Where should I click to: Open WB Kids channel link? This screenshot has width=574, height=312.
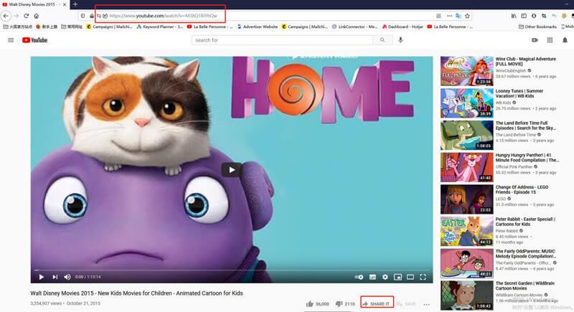click(503, 103)
